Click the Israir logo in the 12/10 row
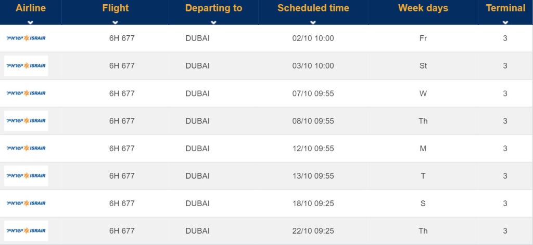 pos(26,148)
